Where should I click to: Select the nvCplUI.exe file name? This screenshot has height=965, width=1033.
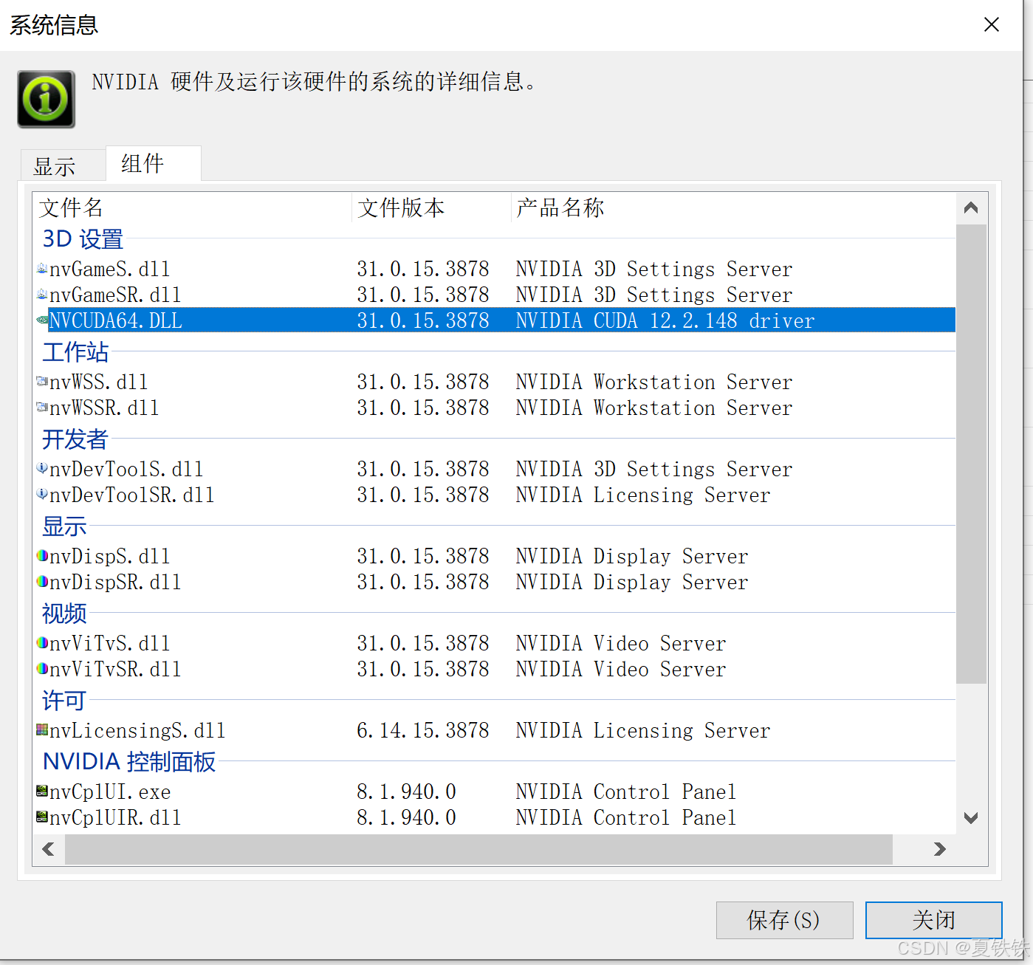110,791
